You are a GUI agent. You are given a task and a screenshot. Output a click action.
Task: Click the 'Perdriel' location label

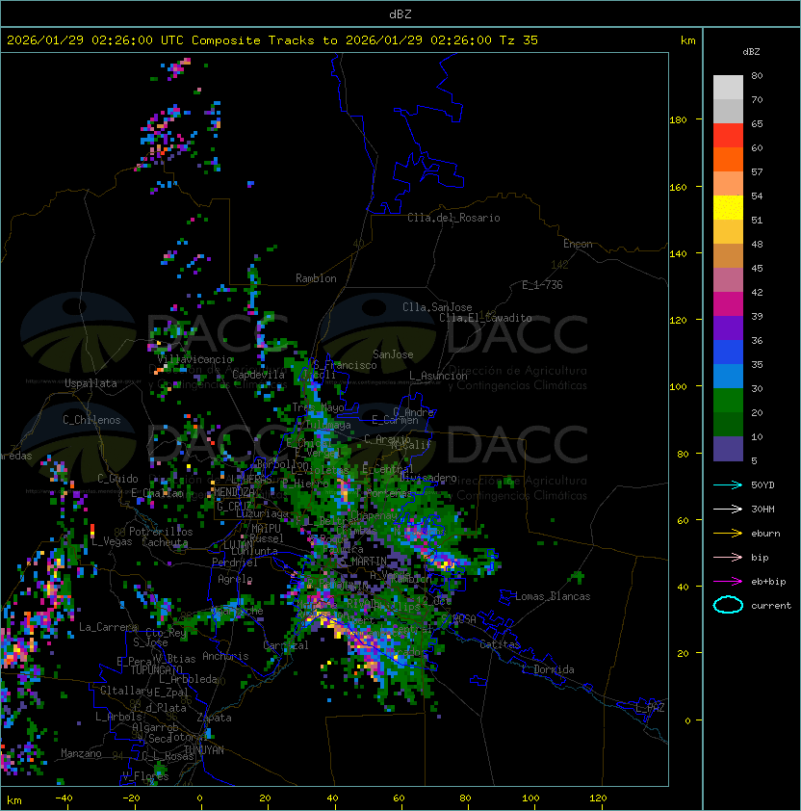tap(235, 562)
